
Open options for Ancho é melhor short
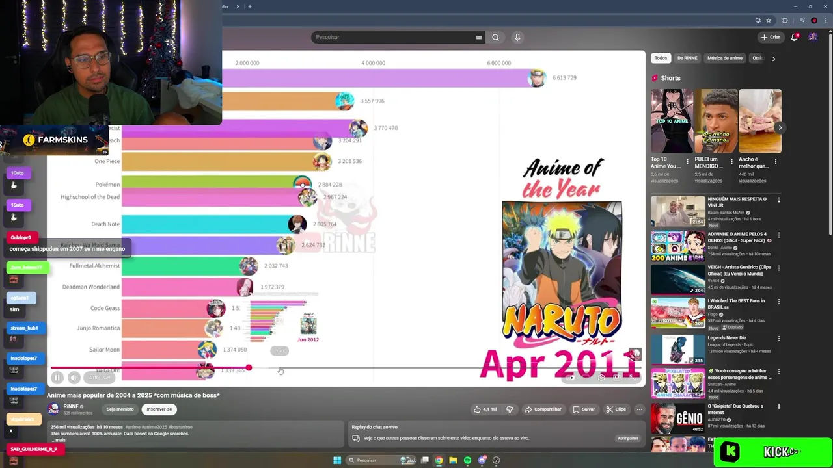point(776,161)
